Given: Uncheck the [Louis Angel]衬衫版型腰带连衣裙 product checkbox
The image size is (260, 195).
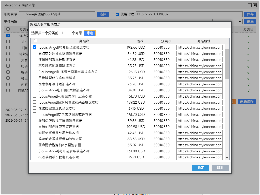Looking at the screenshot, I should point(35,47).
